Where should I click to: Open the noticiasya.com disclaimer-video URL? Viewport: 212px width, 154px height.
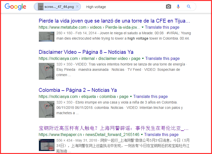pos(89,58)
